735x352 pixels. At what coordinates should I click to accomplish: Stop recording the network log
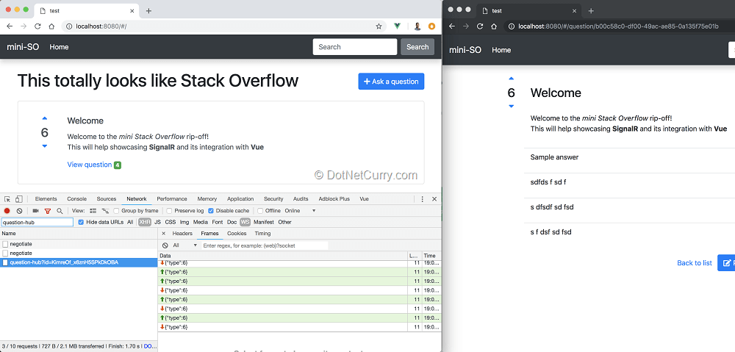(x=7, y=211)
